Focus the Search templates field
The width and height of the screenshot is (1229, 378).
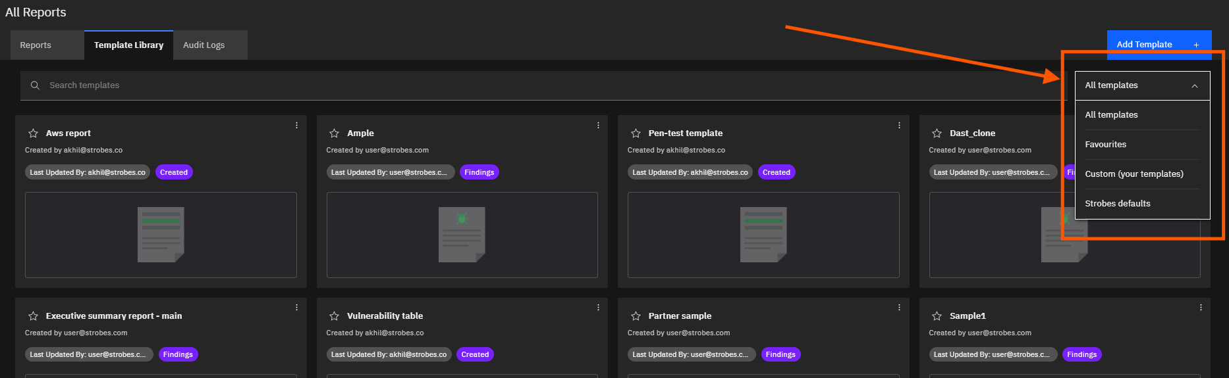click(543, 85)
